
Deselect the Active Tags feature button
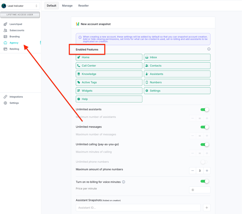[x=109, y=82]
